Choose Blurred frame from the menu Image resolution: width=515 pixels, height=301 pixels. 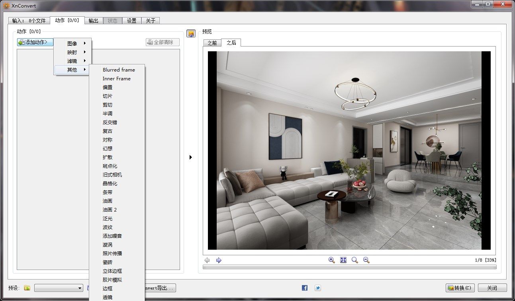tap(119, 70)
